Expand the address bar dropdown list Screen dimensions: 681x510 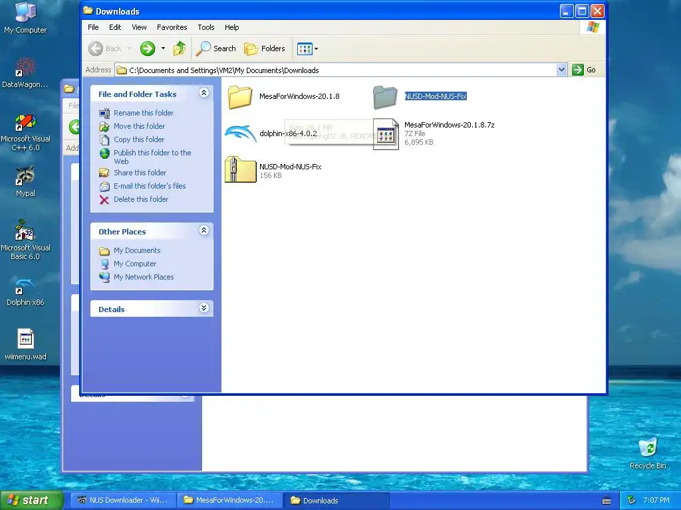tap(561, 70)
